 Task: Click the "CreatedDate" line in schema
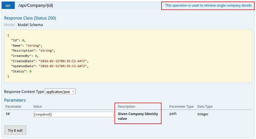click(x=50, y=61)
